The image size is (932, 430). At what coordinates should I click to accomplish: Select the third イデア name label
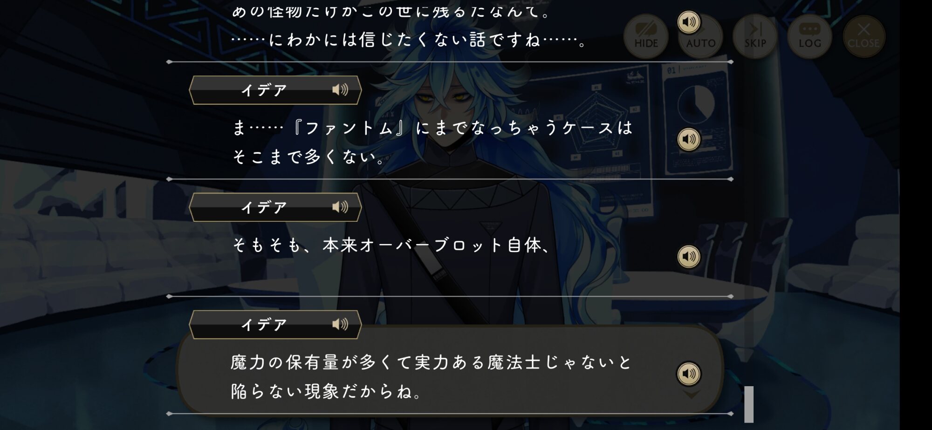click(264, 325)
